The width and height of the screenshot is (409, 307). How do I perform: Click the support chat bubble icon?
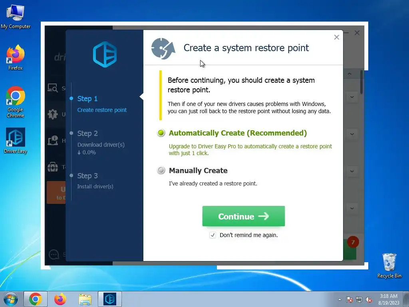(54, 254)
